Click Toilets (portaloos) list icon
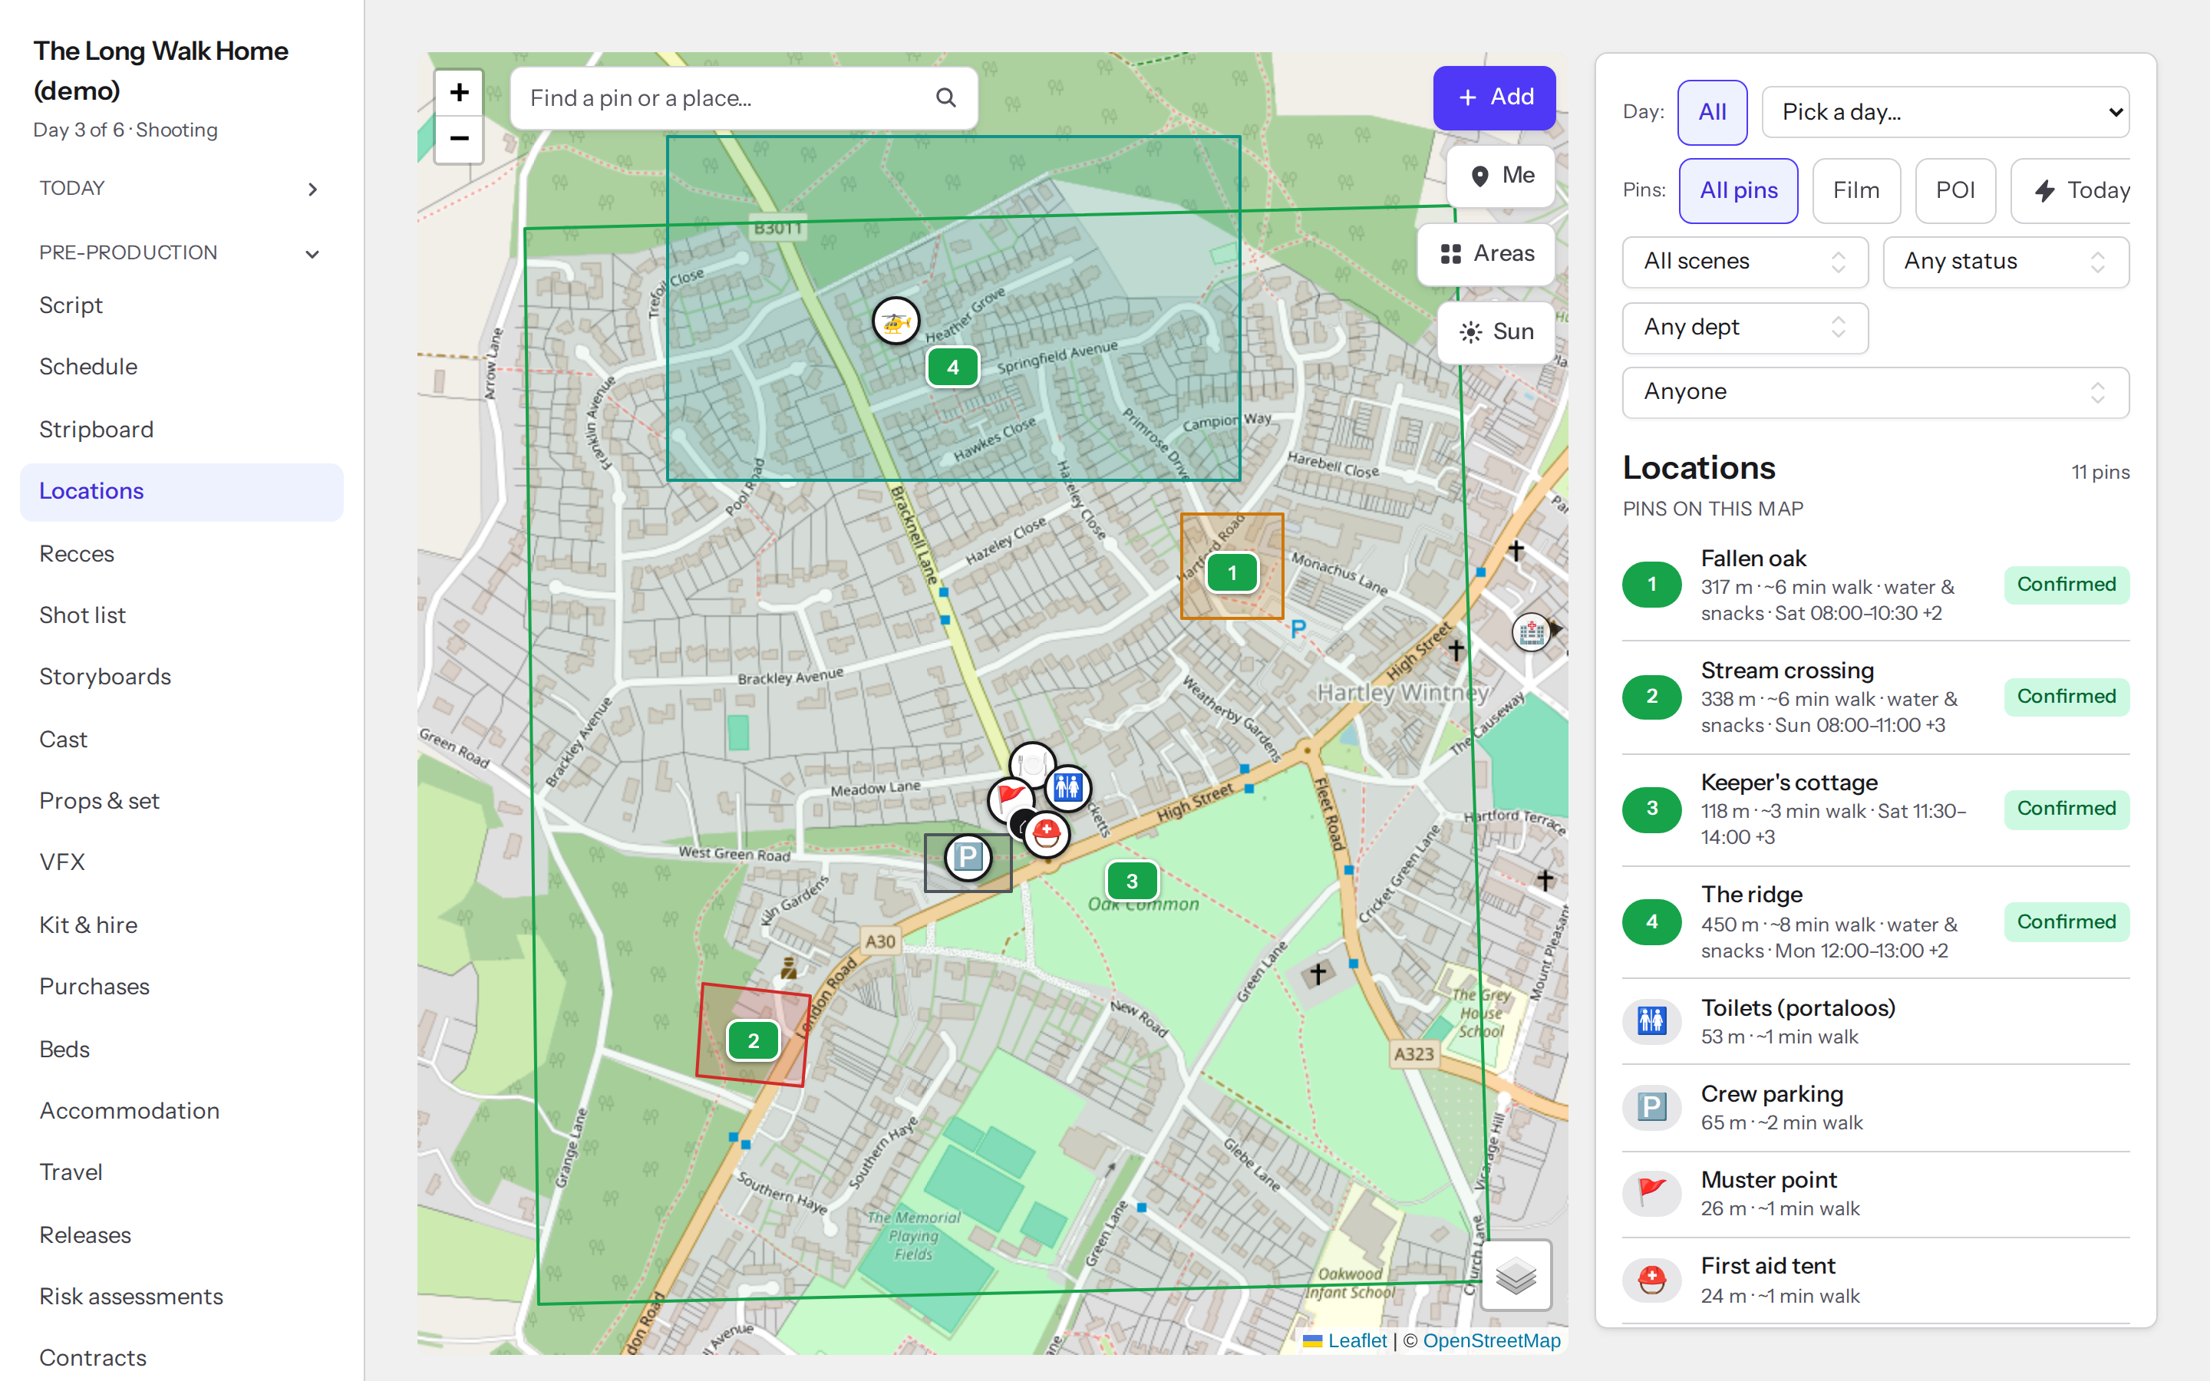The width and height of the screenshot is (2210, 1381). pyautogui.click(x=1651, y=1020)
